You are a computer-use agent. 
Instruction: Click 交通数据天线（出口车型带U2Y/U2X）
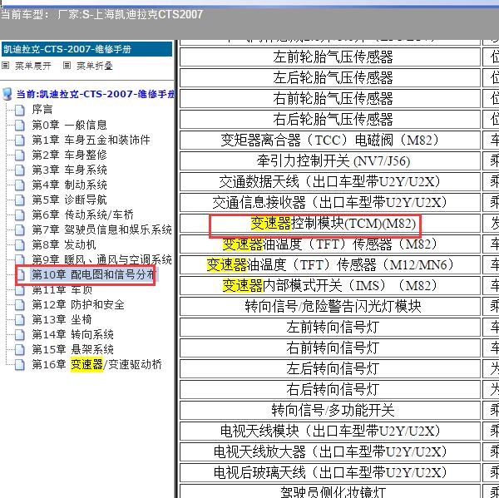point(330,182)
